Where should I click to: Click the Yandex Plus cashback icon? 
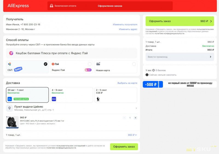[11, 53]
